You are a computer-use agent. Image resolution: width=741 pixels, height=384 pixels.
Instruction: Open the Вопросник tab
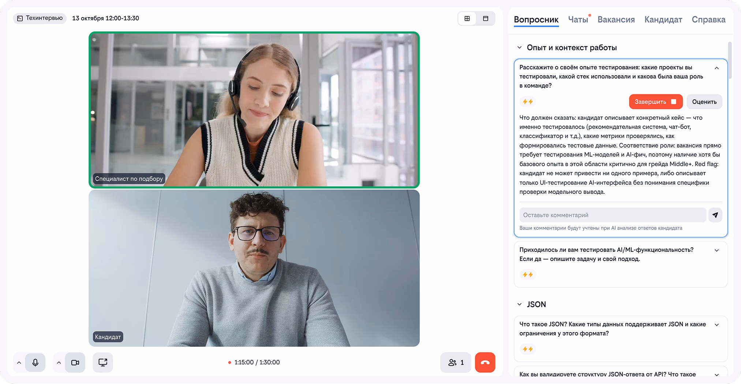(x=536, y=20)
